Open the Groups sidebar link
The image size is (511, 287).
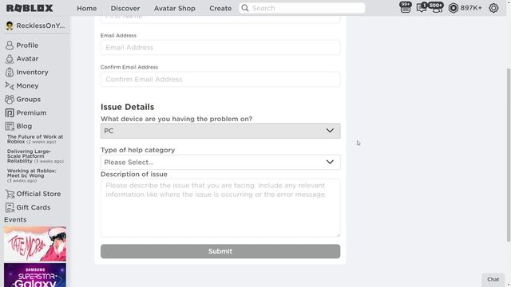(29, 99)
